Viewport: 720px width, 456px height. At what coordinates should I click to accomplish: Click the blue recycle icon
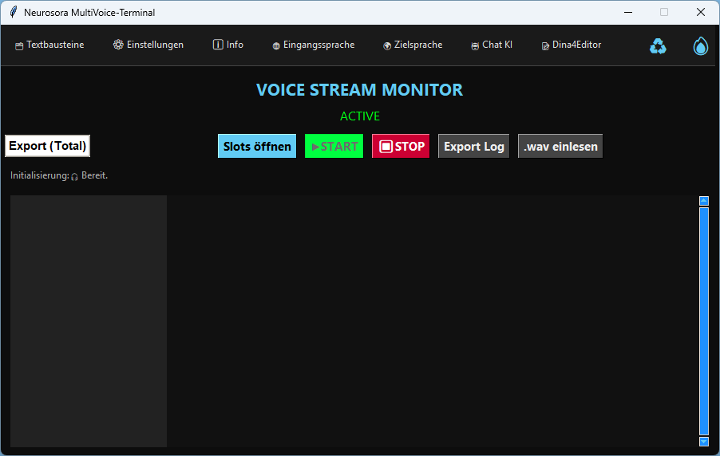(658, 46)
